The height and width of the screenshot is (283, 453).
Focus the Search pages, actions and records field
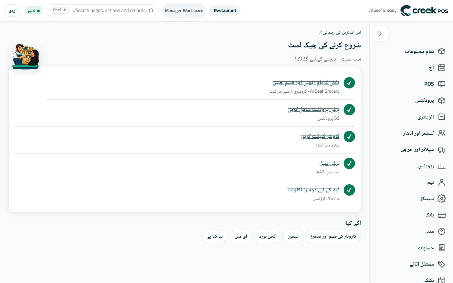point(102,11)
